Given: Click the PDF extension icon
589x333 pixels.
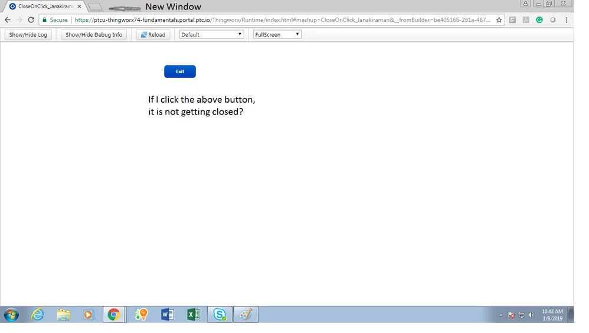Looking at the screenshot, I should click(526, 20).
